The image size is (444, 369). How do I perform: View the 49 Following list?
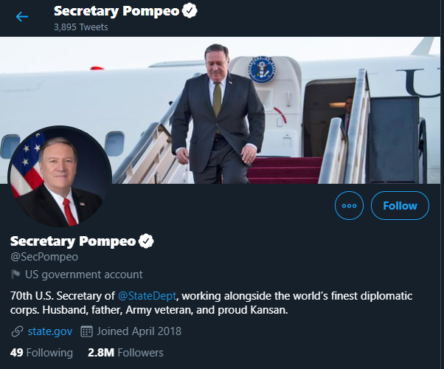pyautogui.click(x=41, y=353)
